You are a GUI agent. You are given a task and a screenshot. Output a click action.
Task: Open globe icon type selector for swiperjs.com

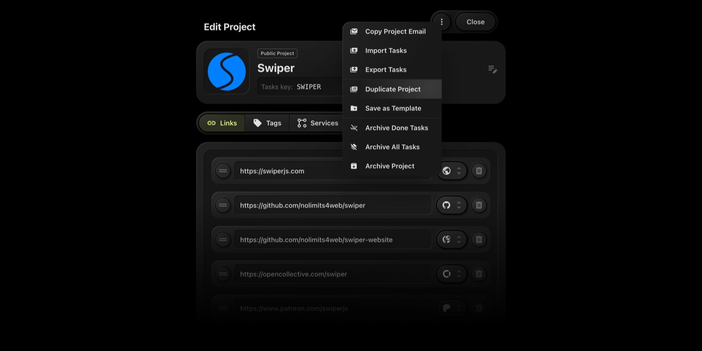point(452,171)
